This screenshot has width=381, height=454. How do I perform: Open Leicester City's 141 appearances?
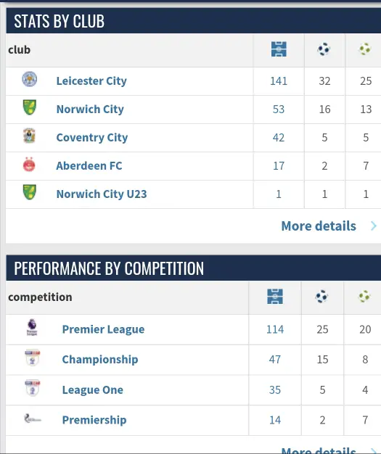coord(279,81)
